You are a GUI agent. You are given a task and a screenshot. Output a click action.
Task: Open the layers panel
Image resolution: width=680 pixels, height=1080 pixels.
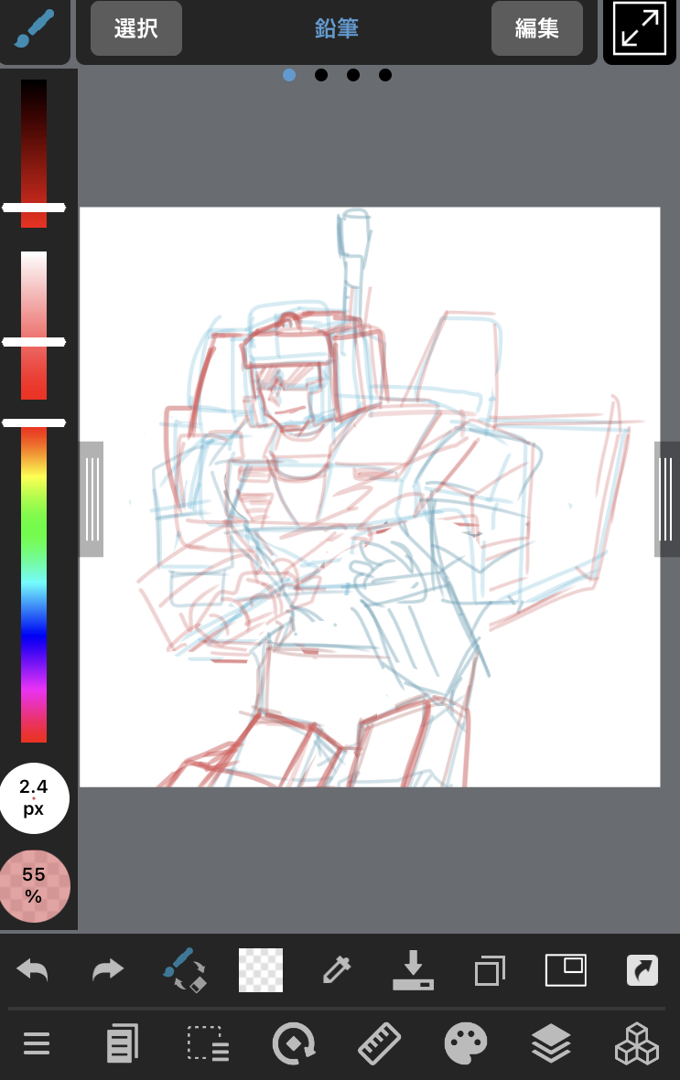[551, 1043]
